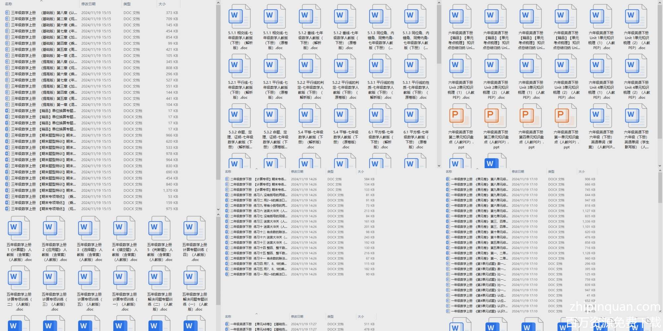Click vertical scrollbar of 三年级数学 file list
The height and width of the screenshot is (331, 663).
pyautogui.click(x=218, y=99)
